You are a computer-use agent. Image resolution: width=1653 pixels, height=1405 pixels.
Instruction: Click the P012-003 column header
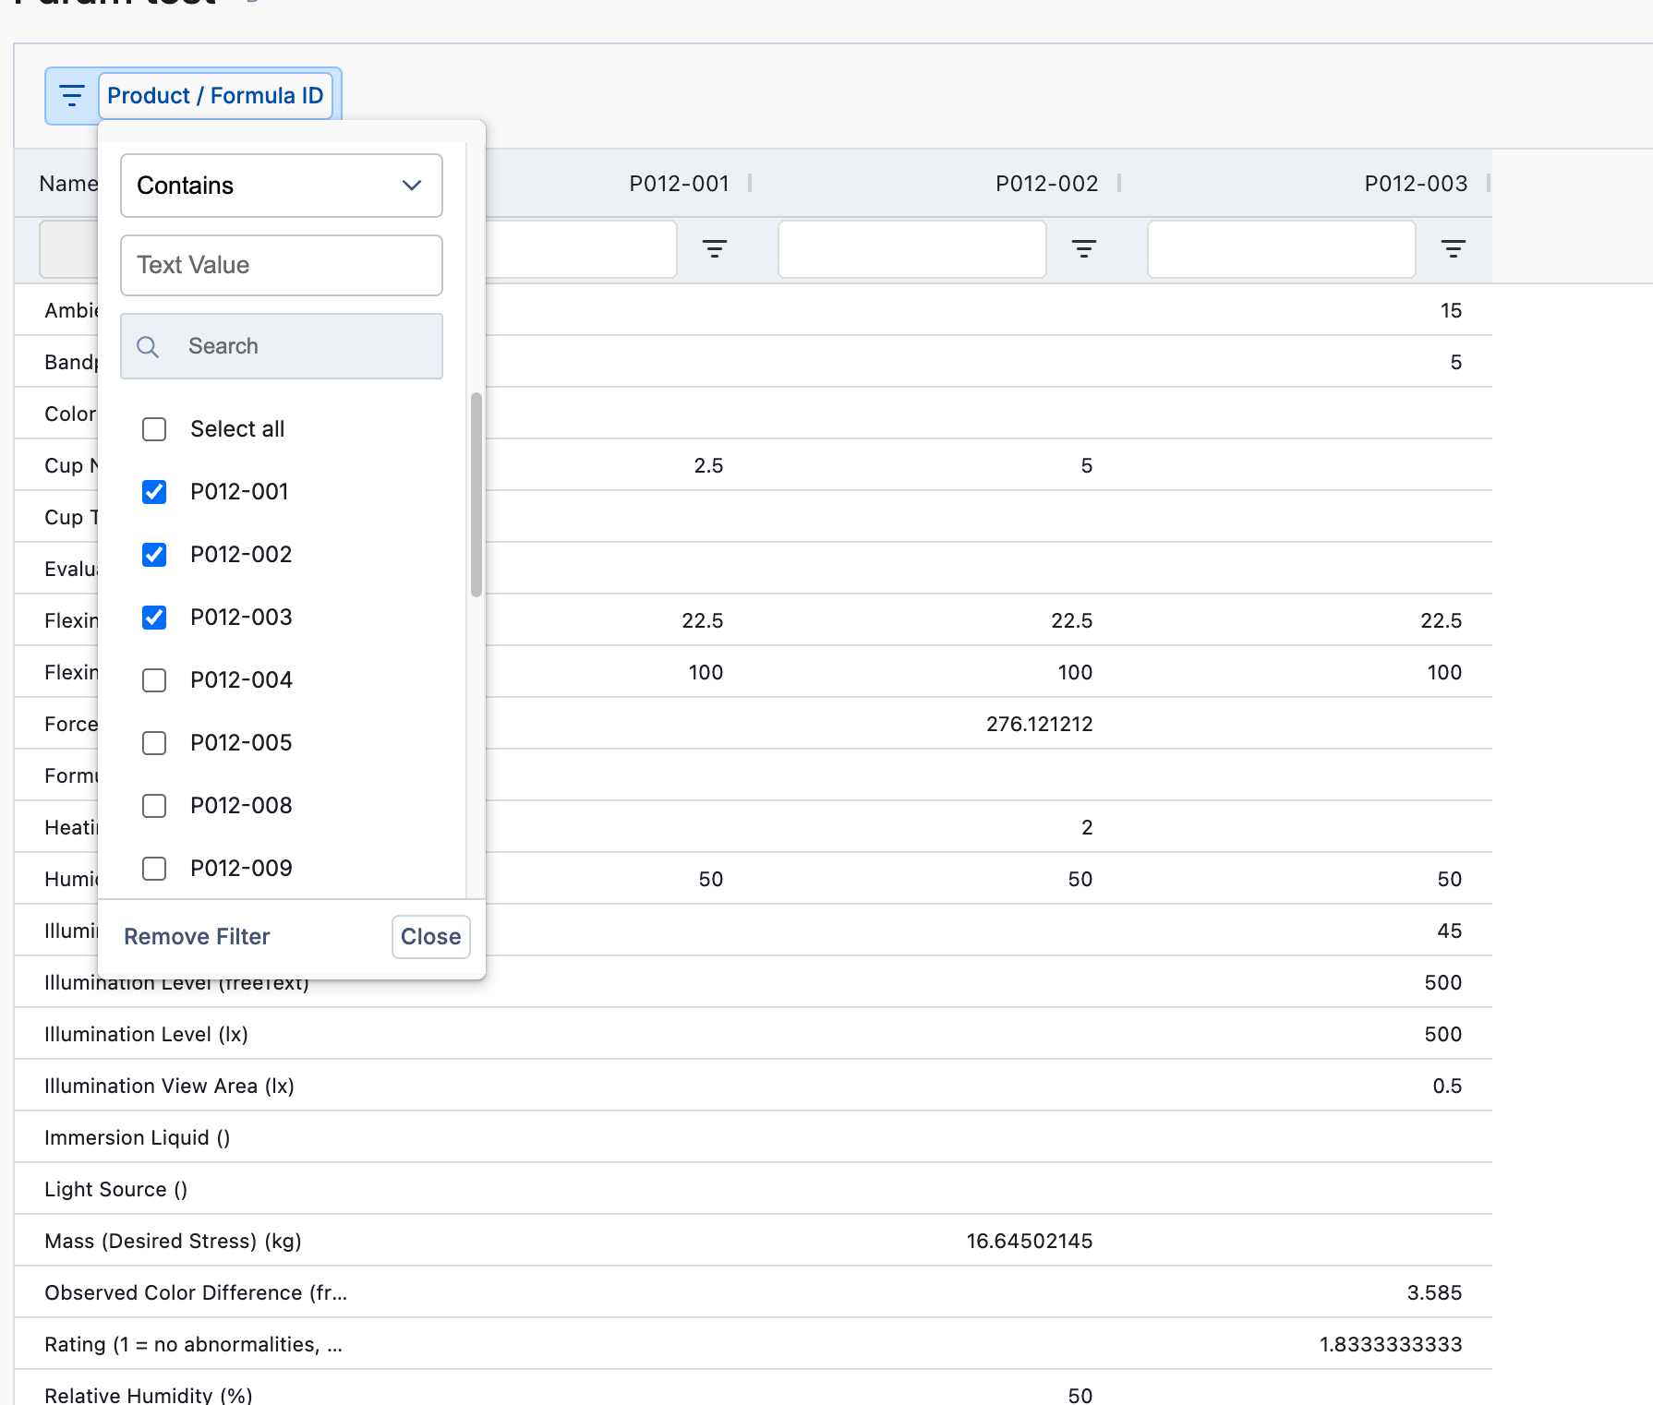(1415, 184)
